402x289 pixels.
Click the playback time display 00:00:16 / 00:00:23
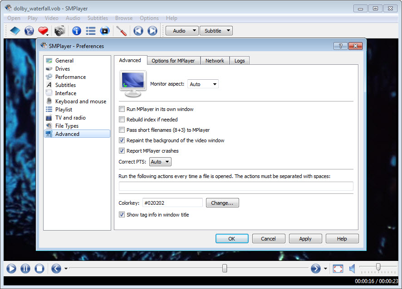[x=376, y=281]
